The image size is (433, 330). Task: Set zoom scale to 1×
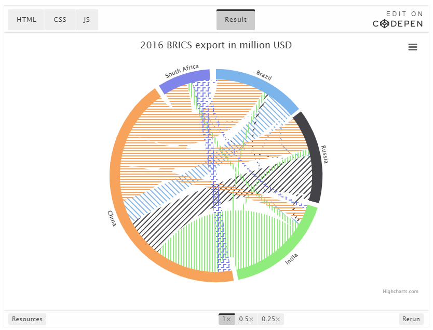pyautogui.click(x=226, y=319)
